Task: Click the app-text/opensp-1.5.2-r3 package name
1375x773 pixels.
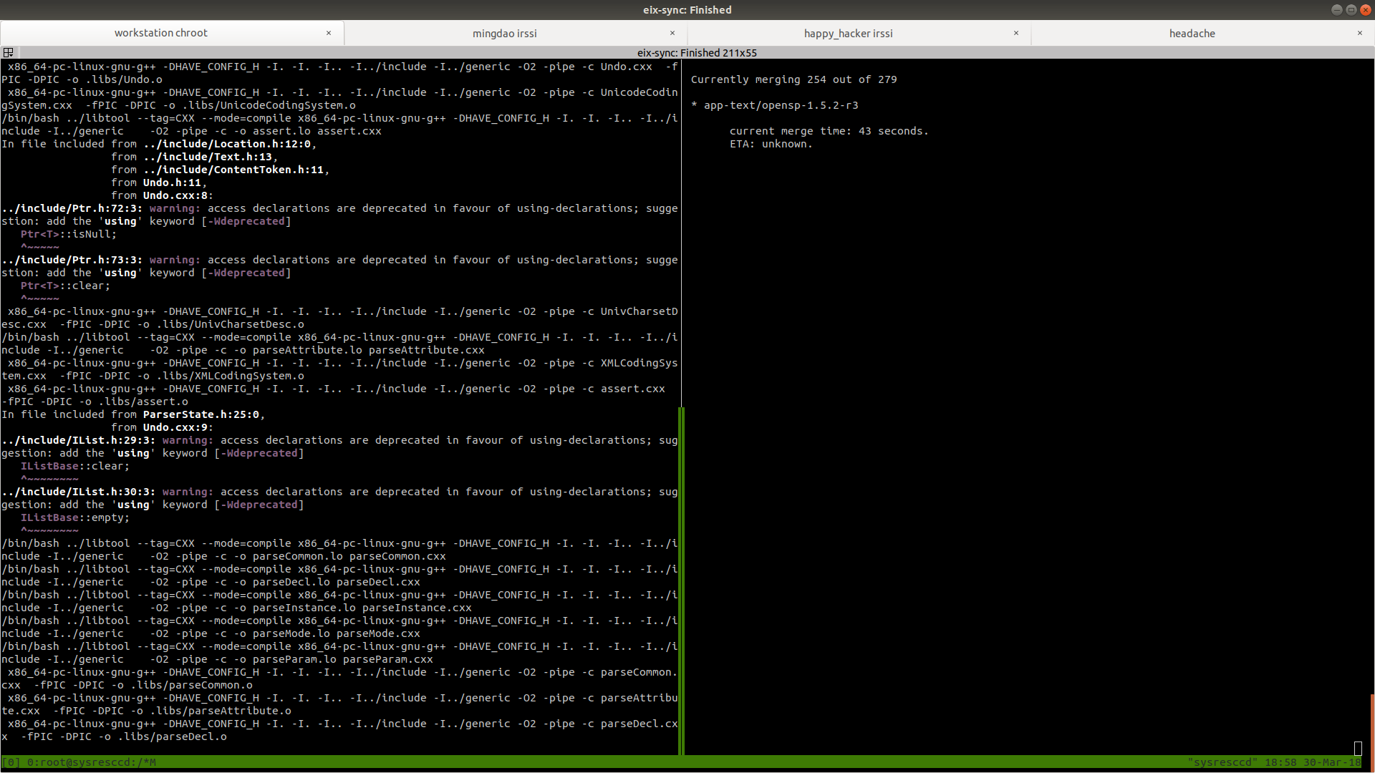Action: [x=781, y=105]
